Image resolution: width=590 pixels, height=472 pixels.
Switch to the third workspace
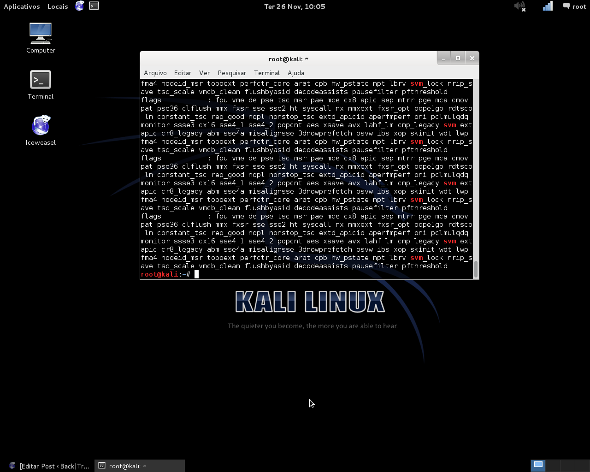coord(567,466)
